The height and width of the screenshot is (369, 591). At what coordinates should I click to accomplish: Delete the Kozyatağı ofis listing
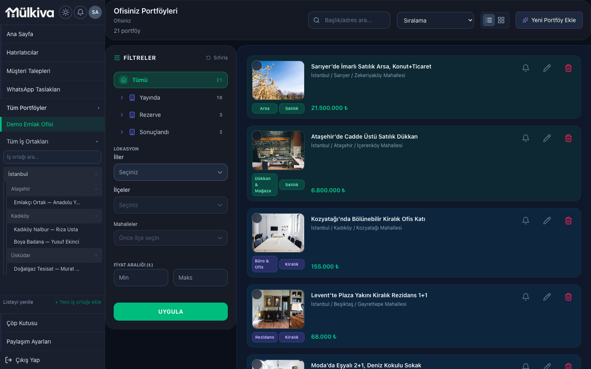point(568,221)
